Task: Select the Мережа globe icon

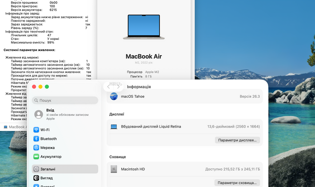Action: [x=36, y=148]
